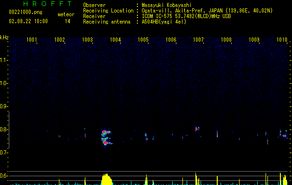This screenshot has height=185, width=292.
Task: Click the 1001 time axis marker
Action: (32, 40)
